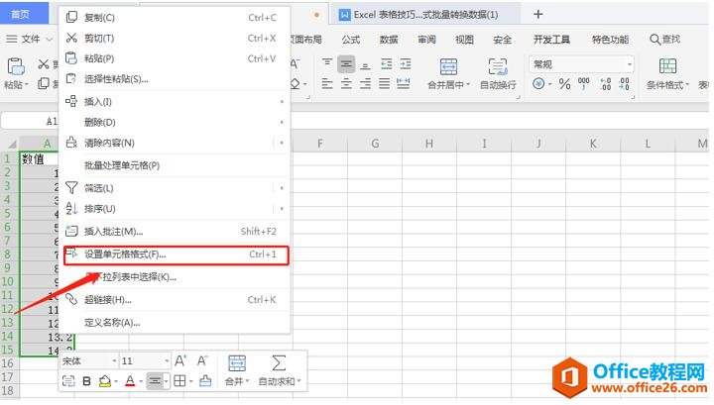This screenshot has width=714, height=405.
Task: Select row 16 header
Action: point(8,363)
